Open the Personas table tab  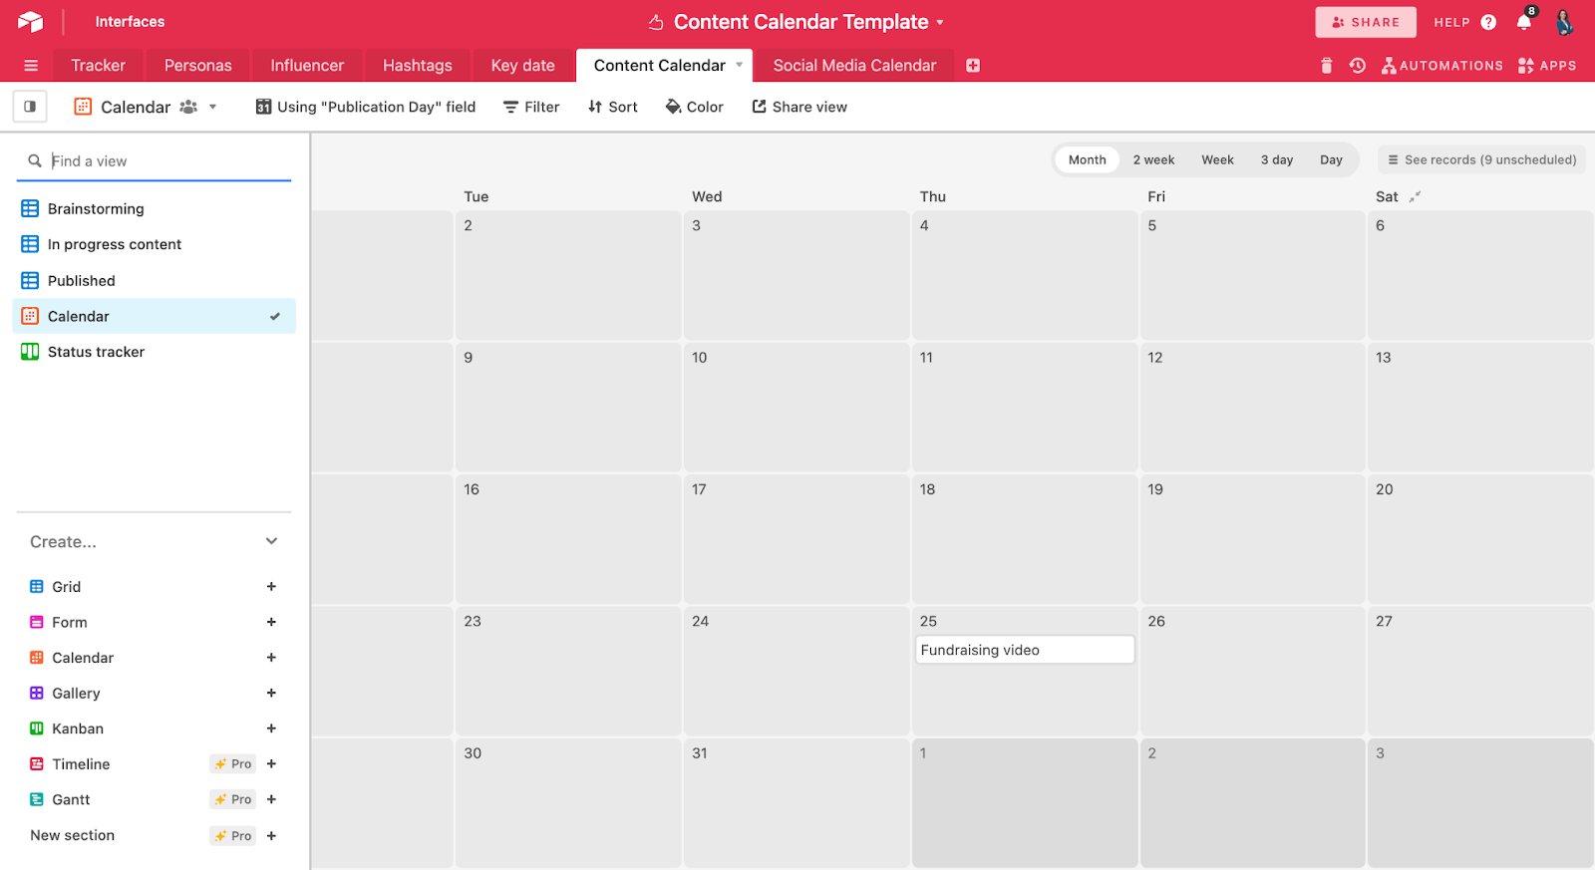pyautogui.click(x=198, y=66)
